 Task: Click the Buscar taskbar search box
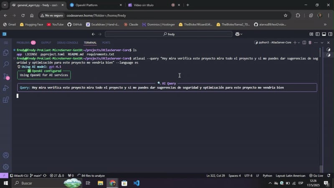(x=47, y=183)
